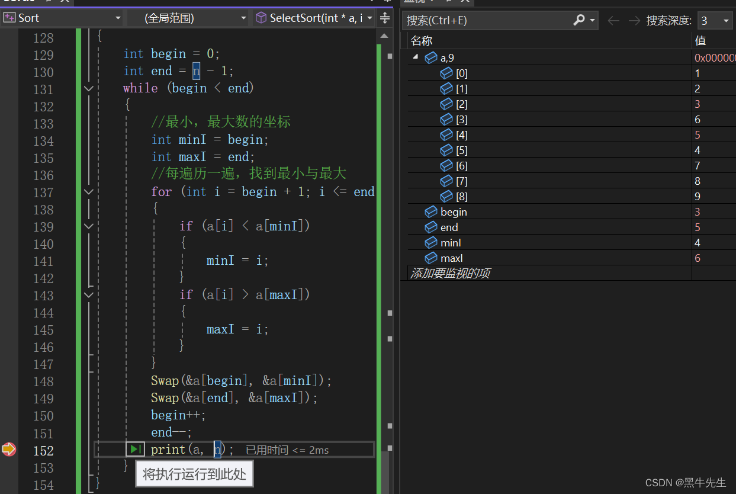Click the run-to-here green arrow on line 152
This screenshot has height=494, width=736.
135,450
